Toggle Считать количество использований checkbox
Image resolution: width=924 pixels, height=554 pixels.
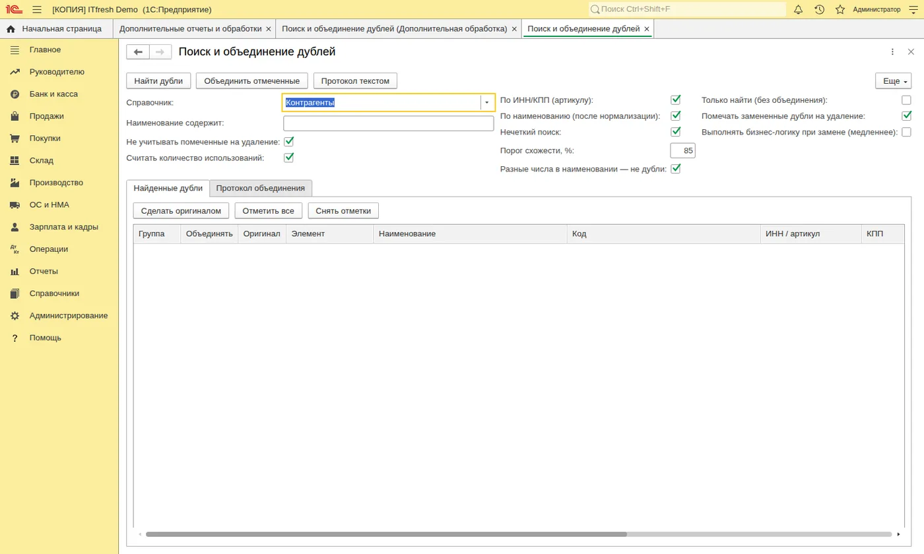tap(288, 158)
